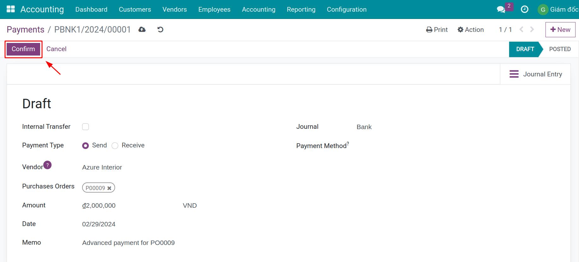579x262 pixels.
Task: Click the Amount field 2,000,000
Action: pyautogui.click(x=99, y=205)
